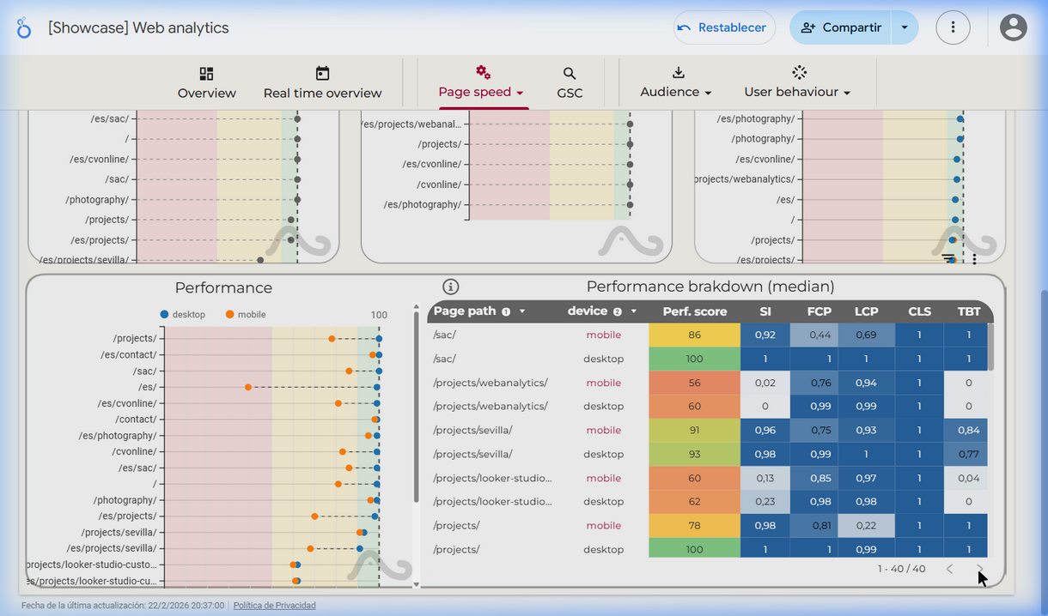
Task: Open device column dropdown arrow
Action: coord(634,311)
